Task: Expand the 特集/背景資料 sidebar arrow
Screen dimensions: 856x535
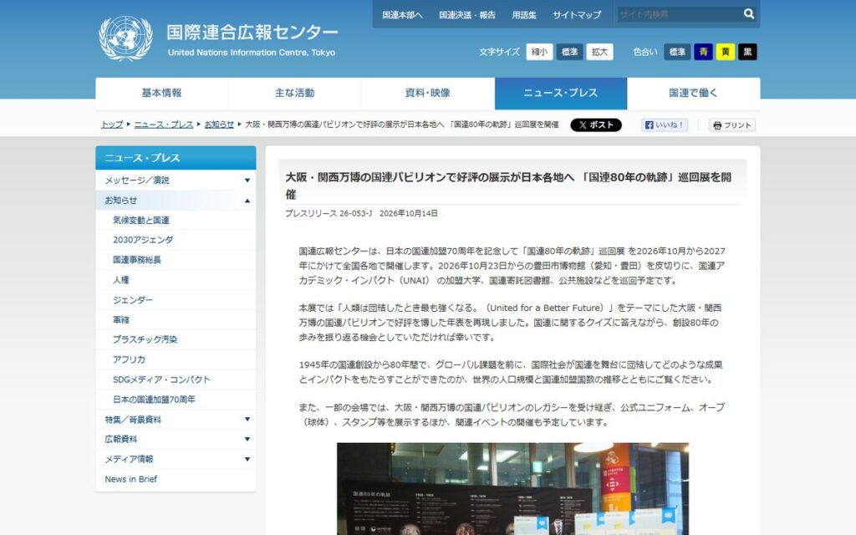Action: (x=247, y=420)
